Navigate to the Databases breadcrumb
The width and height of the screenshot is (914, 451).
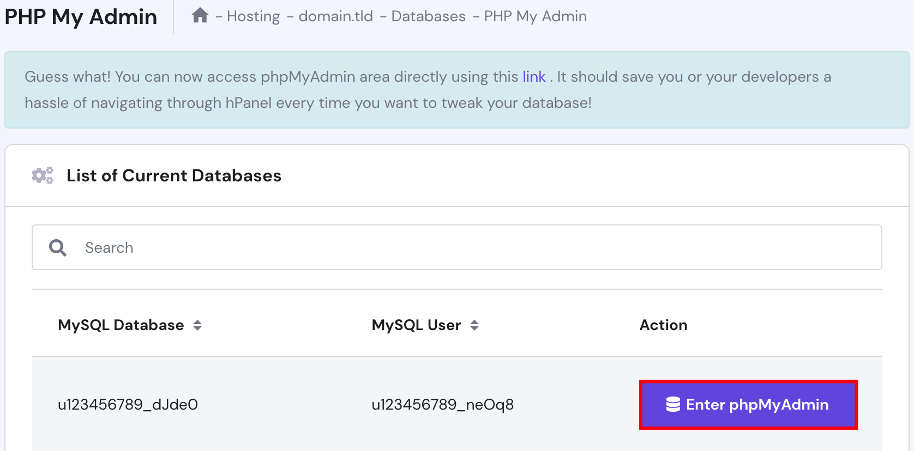point(428,16)
